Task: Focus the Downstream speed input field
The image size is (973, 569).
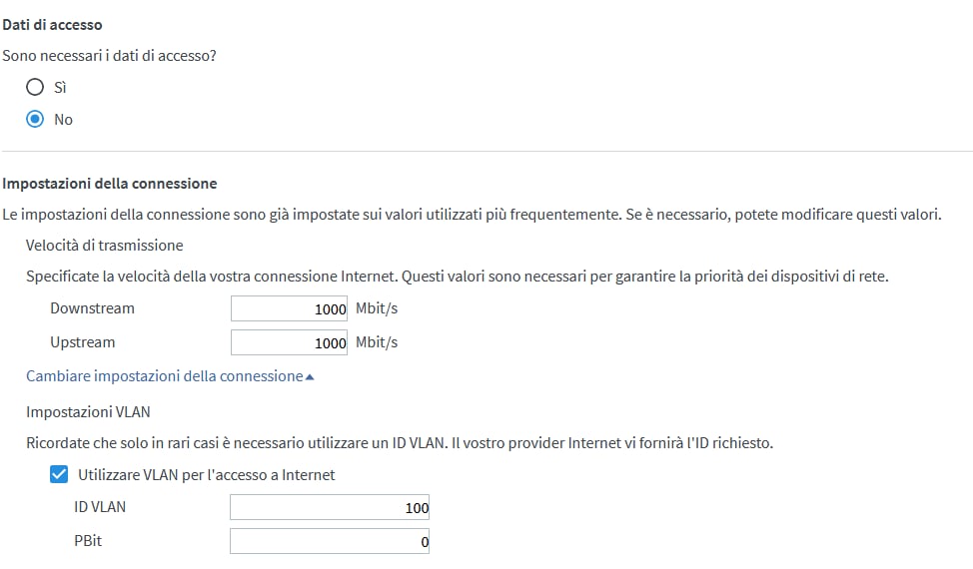Action: [x=289, y=308]
